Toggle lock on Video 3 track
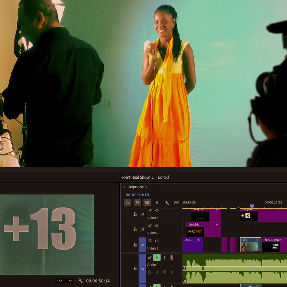The width and height of the screenshot is (287, 287). tap(135, 214)
